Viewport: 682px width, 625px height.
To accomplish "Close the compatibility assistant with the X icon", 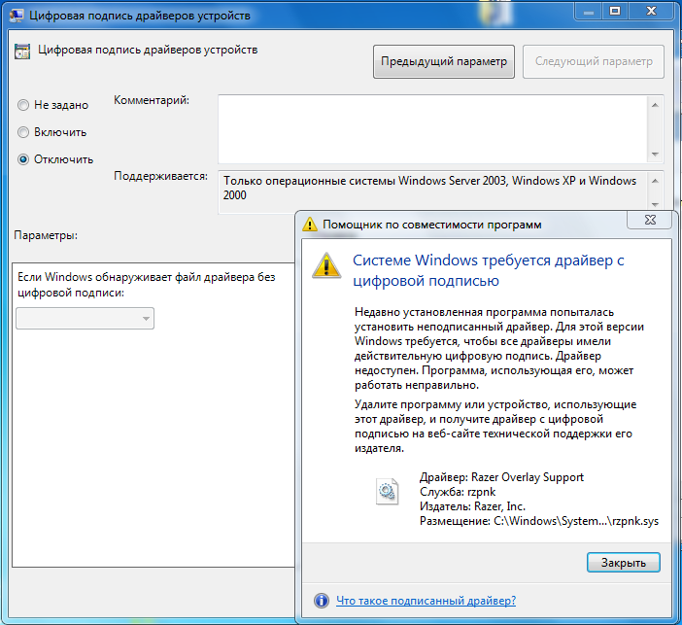I will 650,220.
